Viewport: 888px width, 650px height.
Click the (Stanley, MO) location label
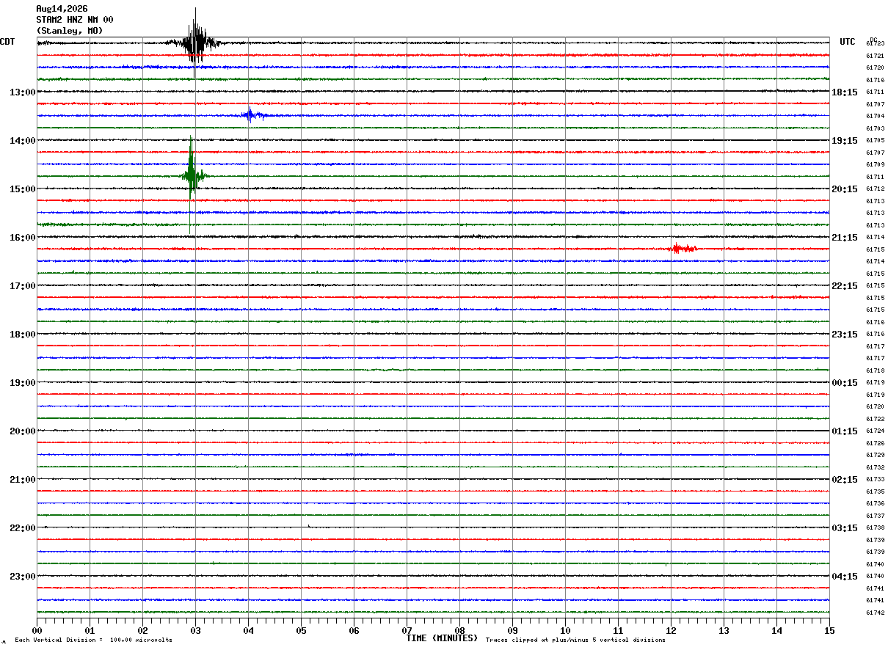(70, 31)
